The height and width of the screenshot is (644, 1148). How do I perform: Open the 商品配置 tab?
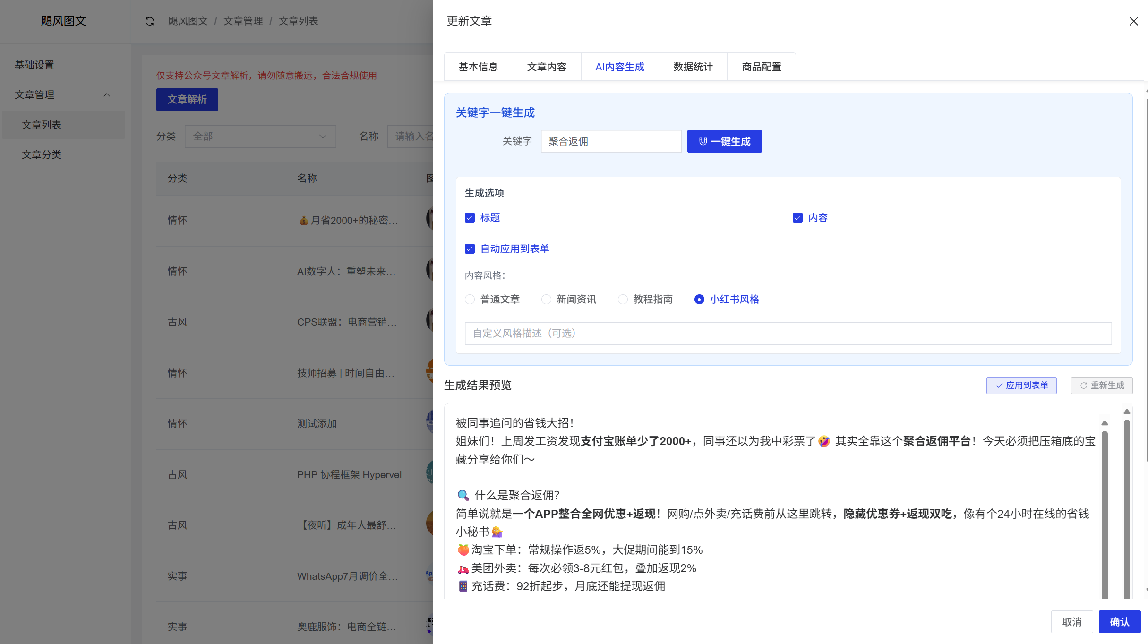pos(762,67)
